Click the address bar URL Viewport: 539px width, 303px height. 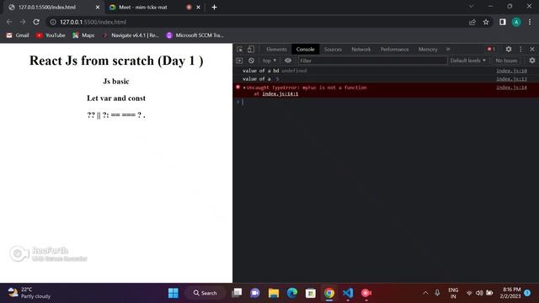coord(93,22)
